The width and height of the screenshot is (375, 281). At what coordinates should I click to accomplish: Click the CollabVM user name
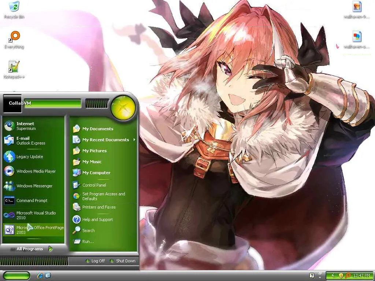coord(20,103)
